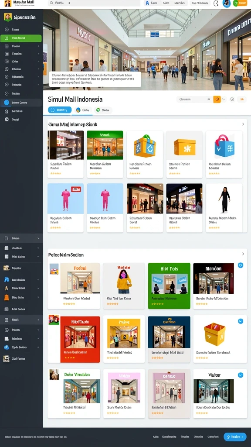The height and width of the screenshot is (447, 251).
Task: Expand the first mall section with its right chevron
Action: pos(243,124)
